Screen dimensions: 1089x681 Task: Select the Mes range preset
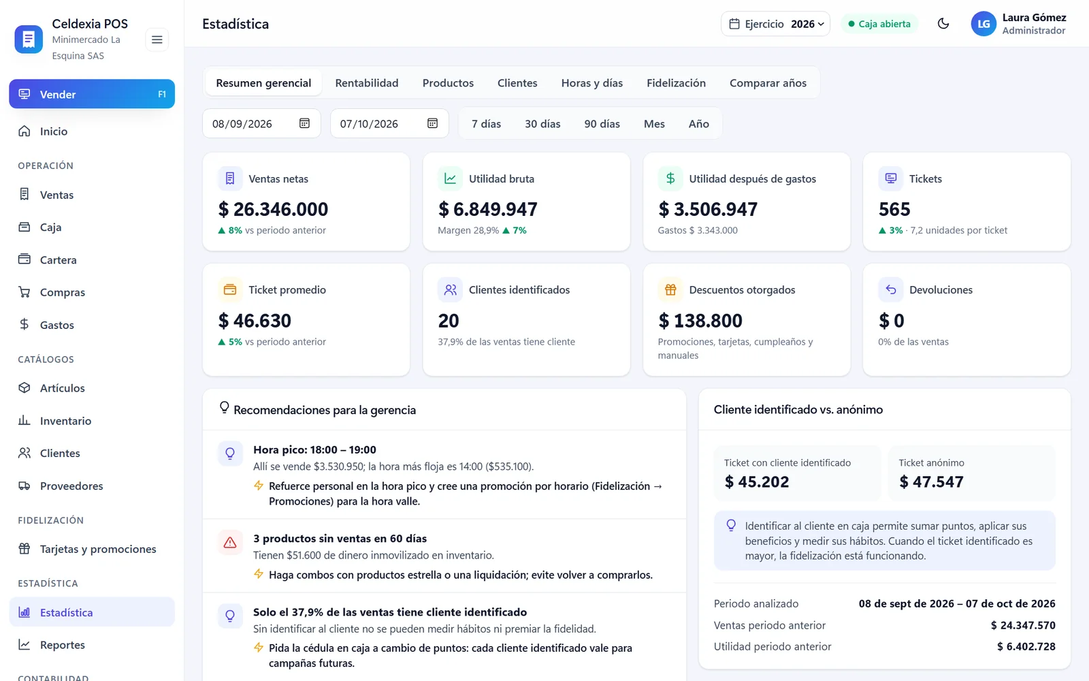[x=654, y=124]
